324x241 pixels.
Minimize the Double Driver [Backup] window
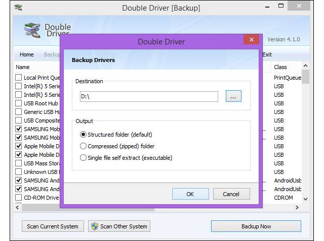coord(267,7)
